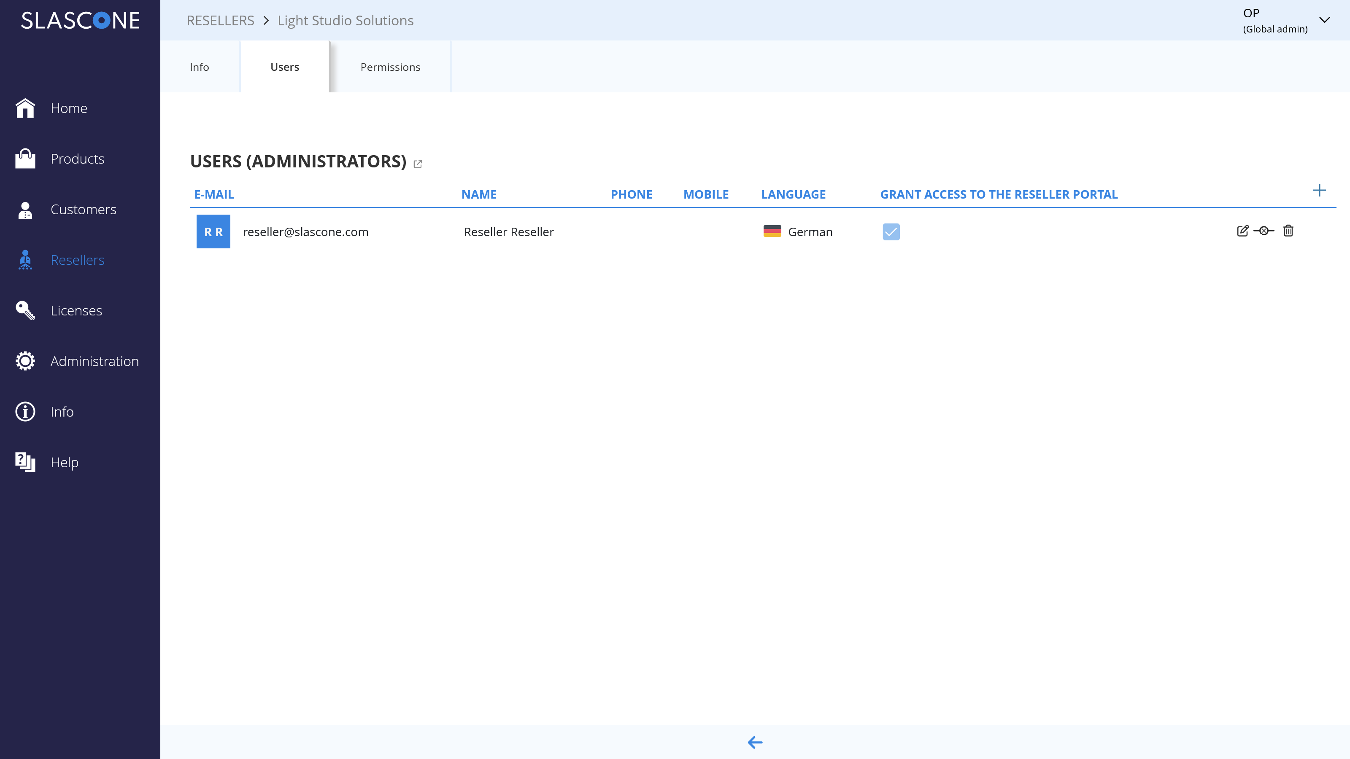This screenshot has height=759, width=1350.
Task: Click the key reset icon for reseller user
Action: [x=1264, y=231]
